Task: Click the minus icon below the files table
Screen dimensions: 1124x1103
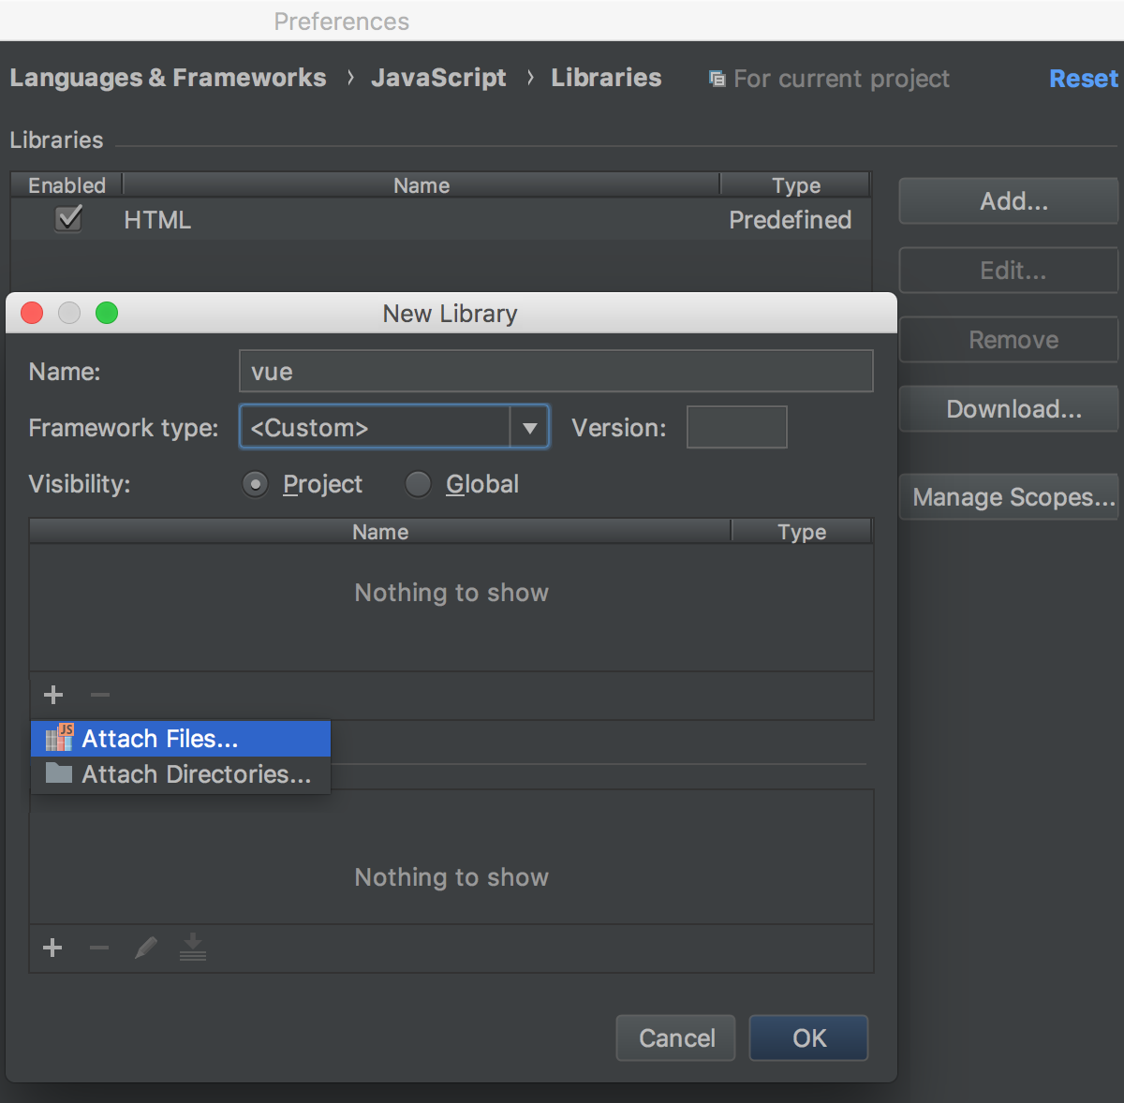Action: tap(99, 695)
